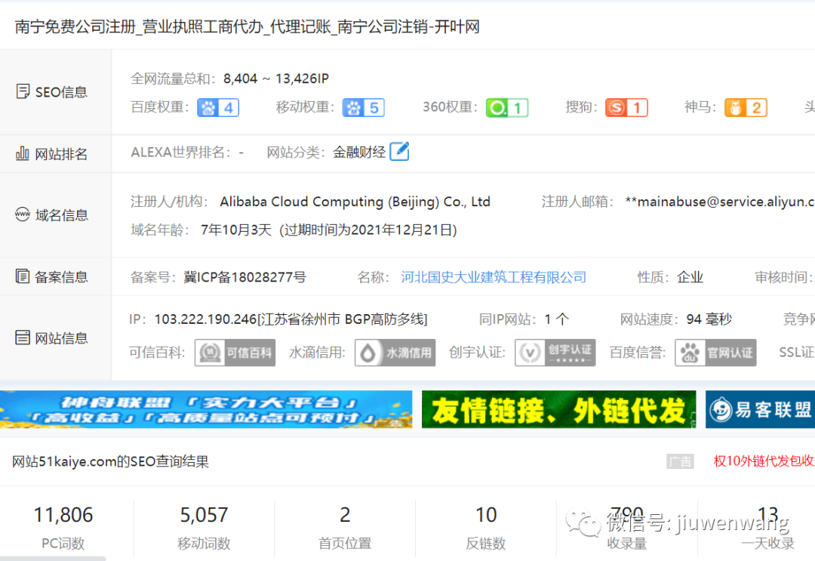Viewport: 815px width, 561px height.
Task: Select the 移动词数 5,057 tab
Action: click(x=204, y=527)
